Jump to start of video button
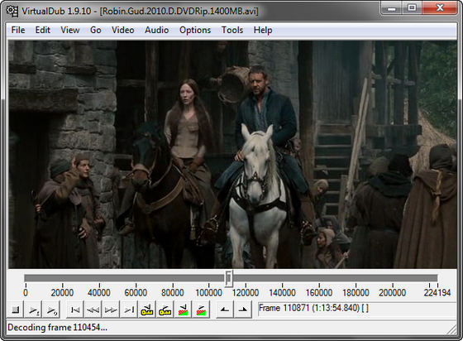This screenshot has width=463, height=341. point(75,310)
